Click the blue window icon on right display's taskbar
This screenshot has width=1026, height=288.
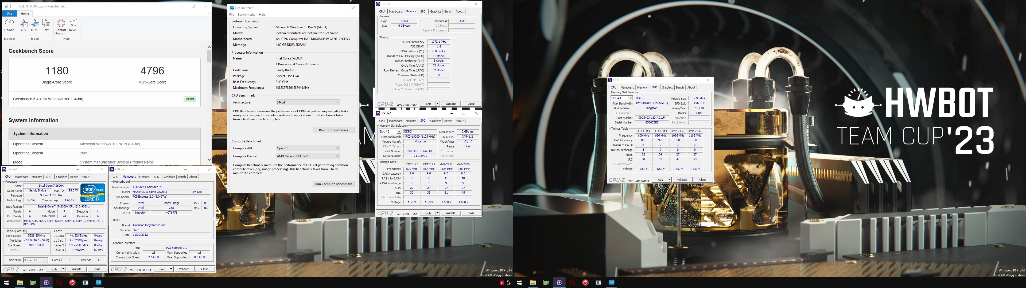598,283
